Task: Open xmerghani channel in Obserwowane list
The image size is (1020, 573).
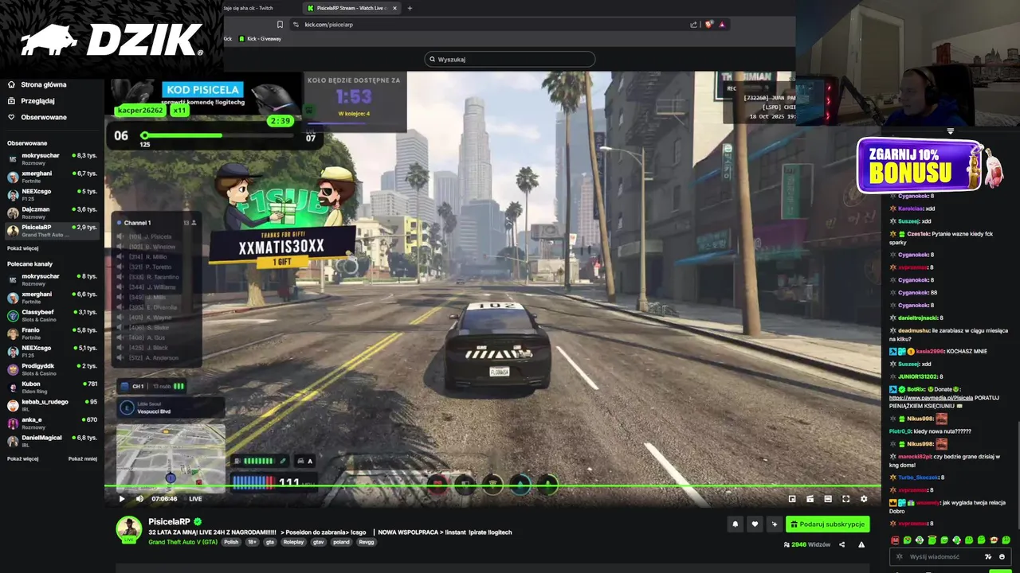Action: 53,177
